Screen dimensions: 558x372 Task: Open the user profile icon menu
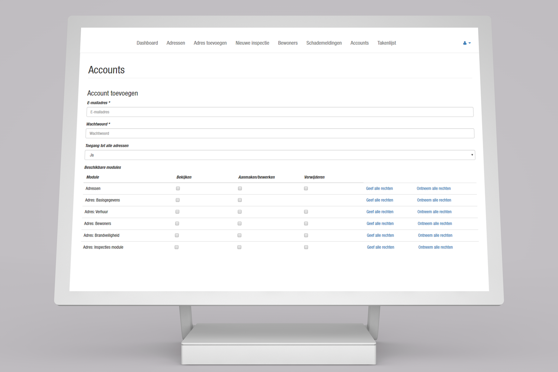[x=466, y=43]
